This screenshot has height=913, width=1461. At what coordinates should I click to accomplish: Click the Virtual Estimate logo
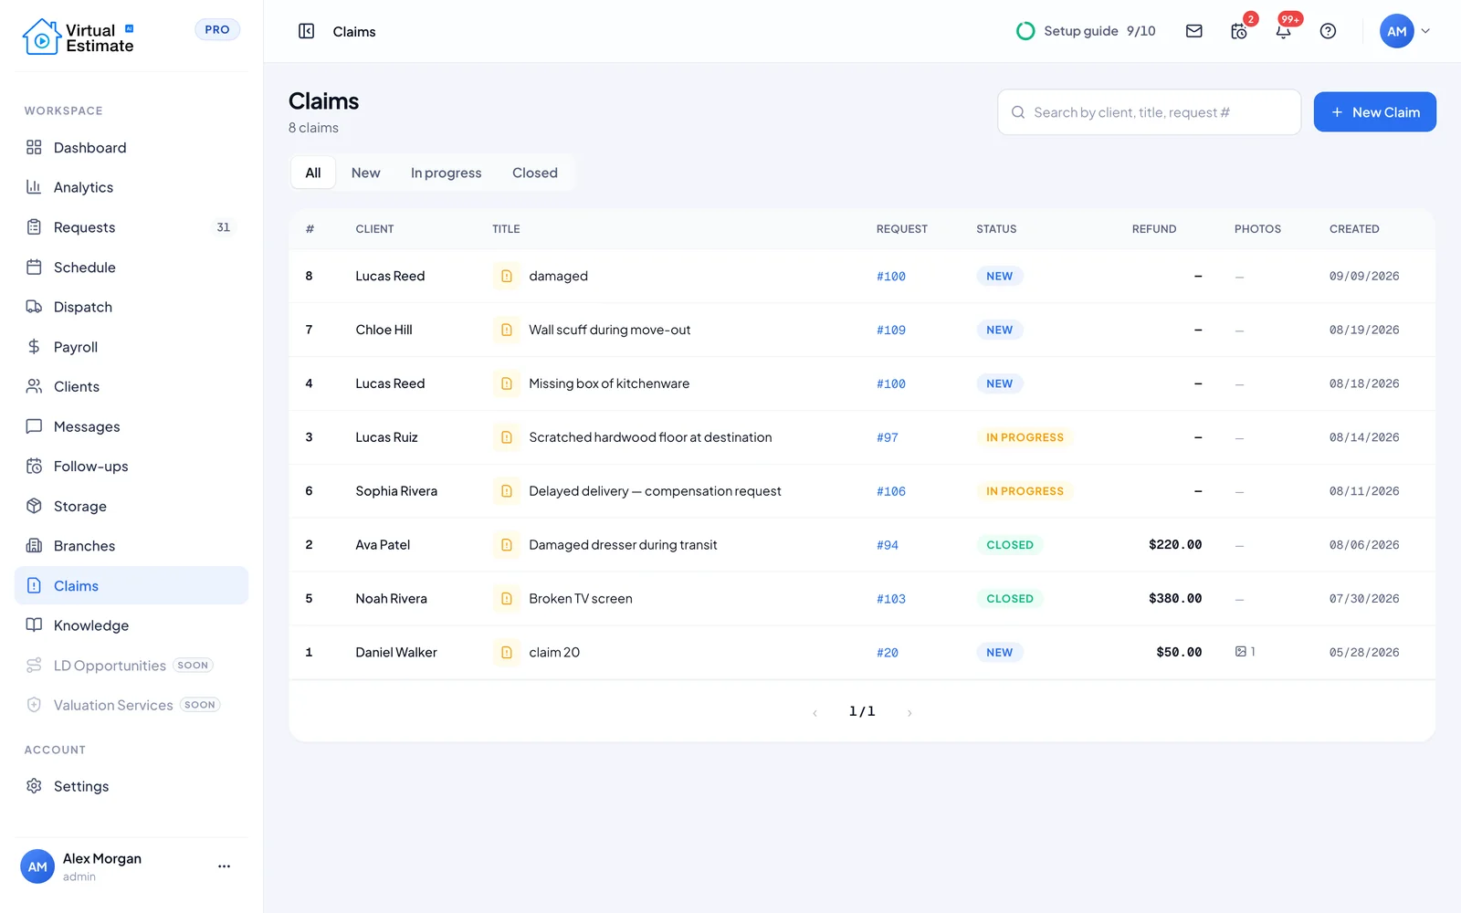[x=79, y=37]
